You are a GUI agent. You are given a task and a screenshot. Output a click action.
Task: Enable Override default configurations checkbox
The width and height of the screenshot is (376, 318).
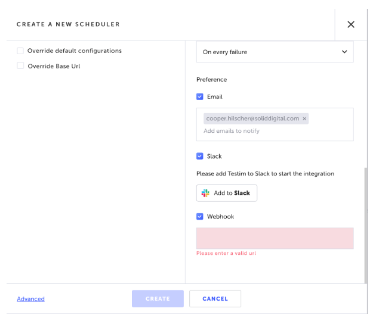pyautogui.click(x=20, y=51)
